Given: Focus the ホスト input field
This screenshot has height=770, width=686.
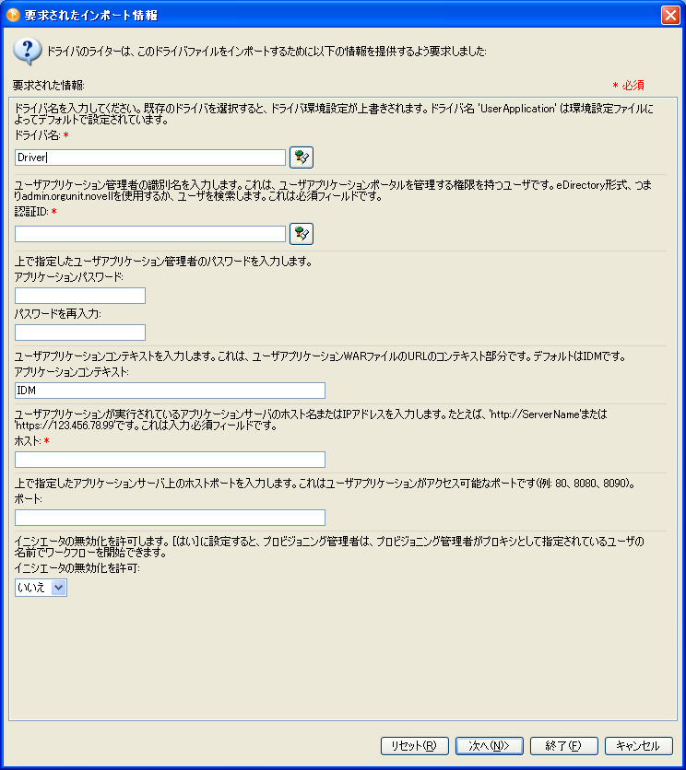Looking at the screenshot, I should pos(170,460).
